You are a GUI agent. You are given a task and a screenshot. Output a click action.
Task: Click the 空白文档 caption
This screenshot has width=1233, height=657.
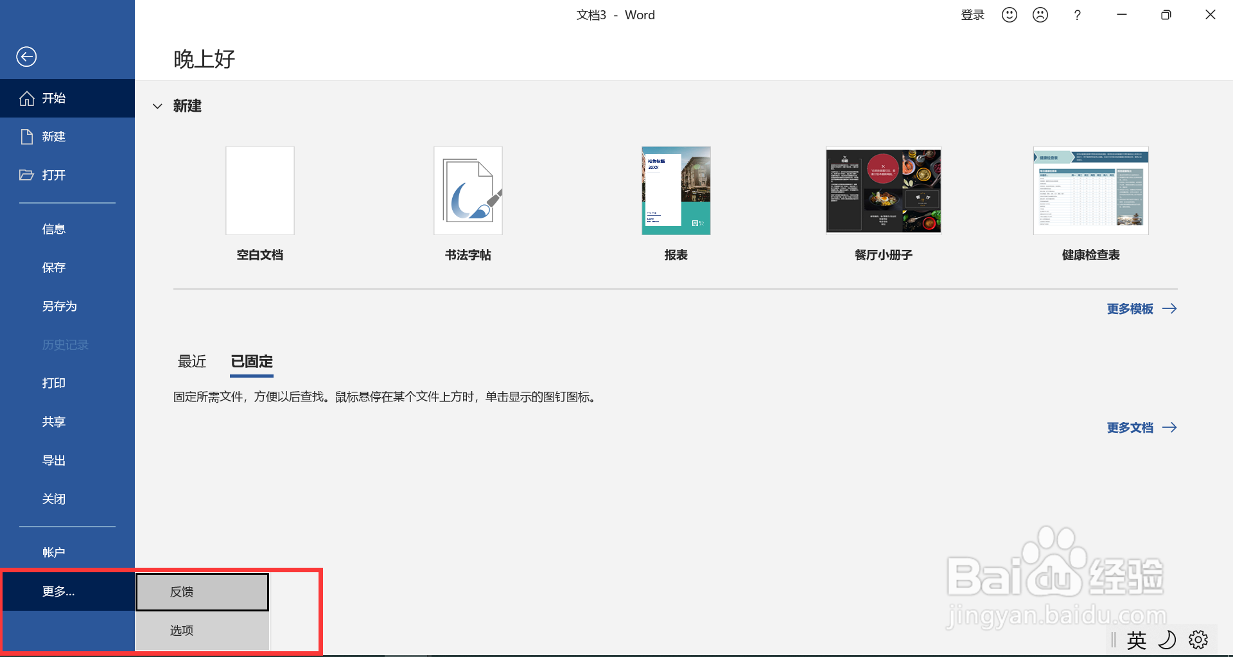(260, 255)
